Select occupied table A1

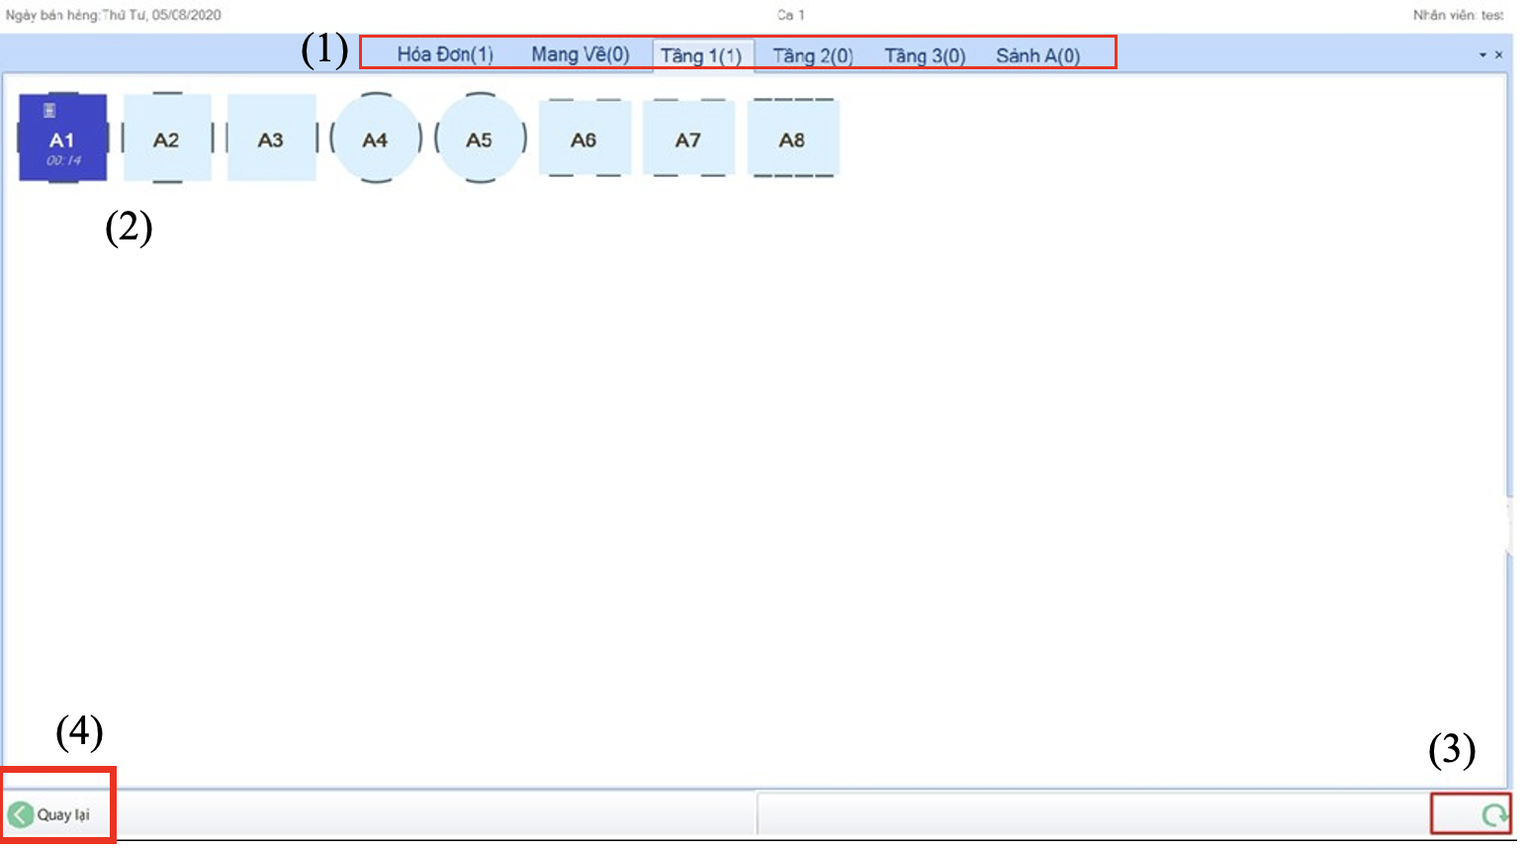click(x=63, y=138)
